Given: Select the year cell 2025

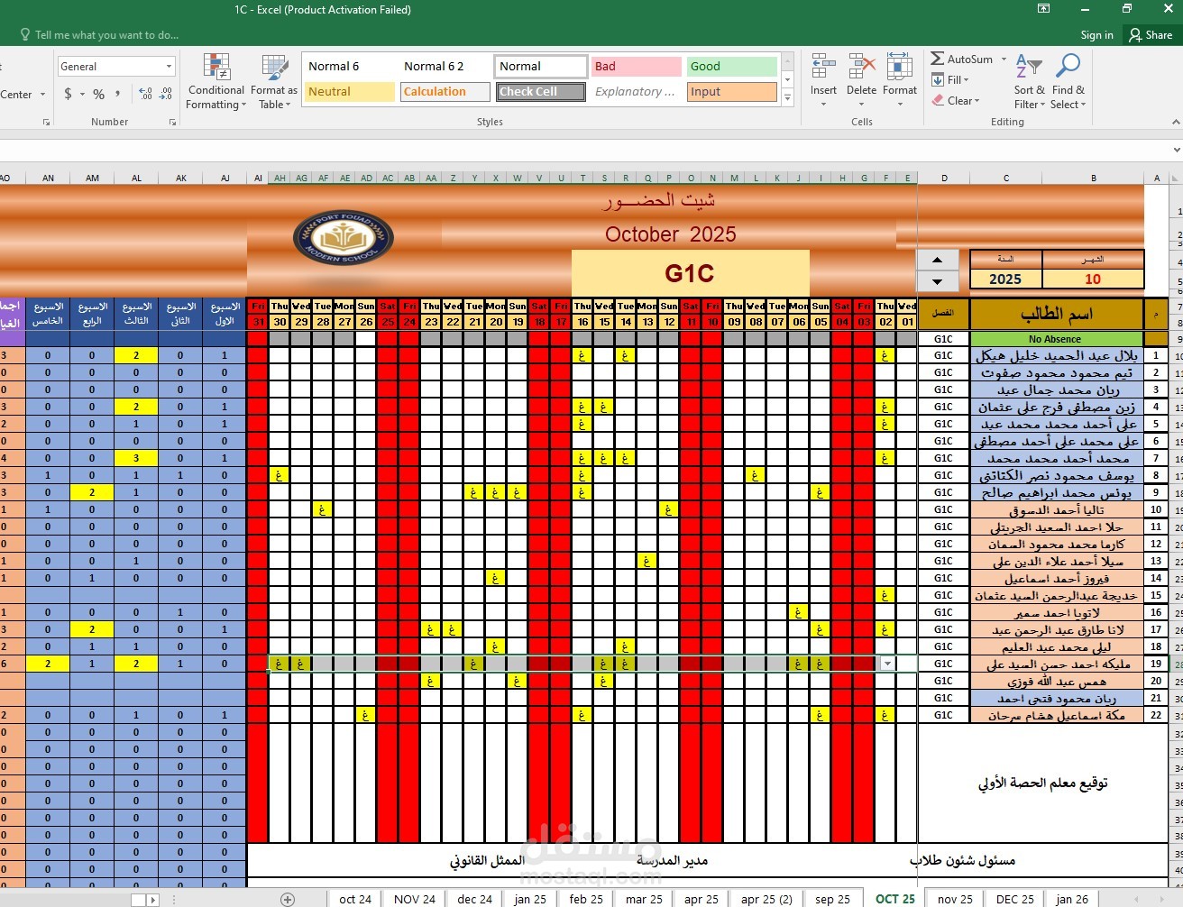Looking at the screenshot, I should (1005, 279).
